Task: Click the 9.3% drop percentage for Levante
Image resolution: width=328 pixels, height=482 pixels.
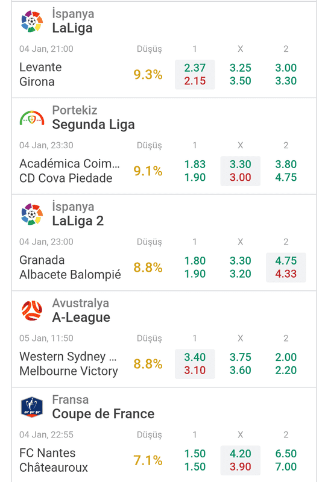Action: 148,74
